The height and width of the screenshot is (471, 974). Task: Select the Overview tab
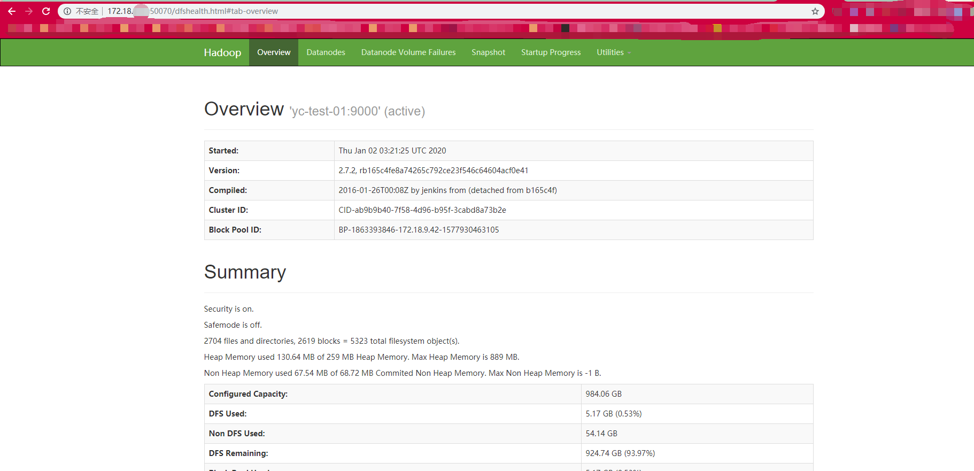point(274,52)
